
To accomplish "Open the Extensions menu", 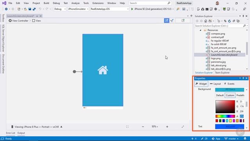I will coord(98,3).
